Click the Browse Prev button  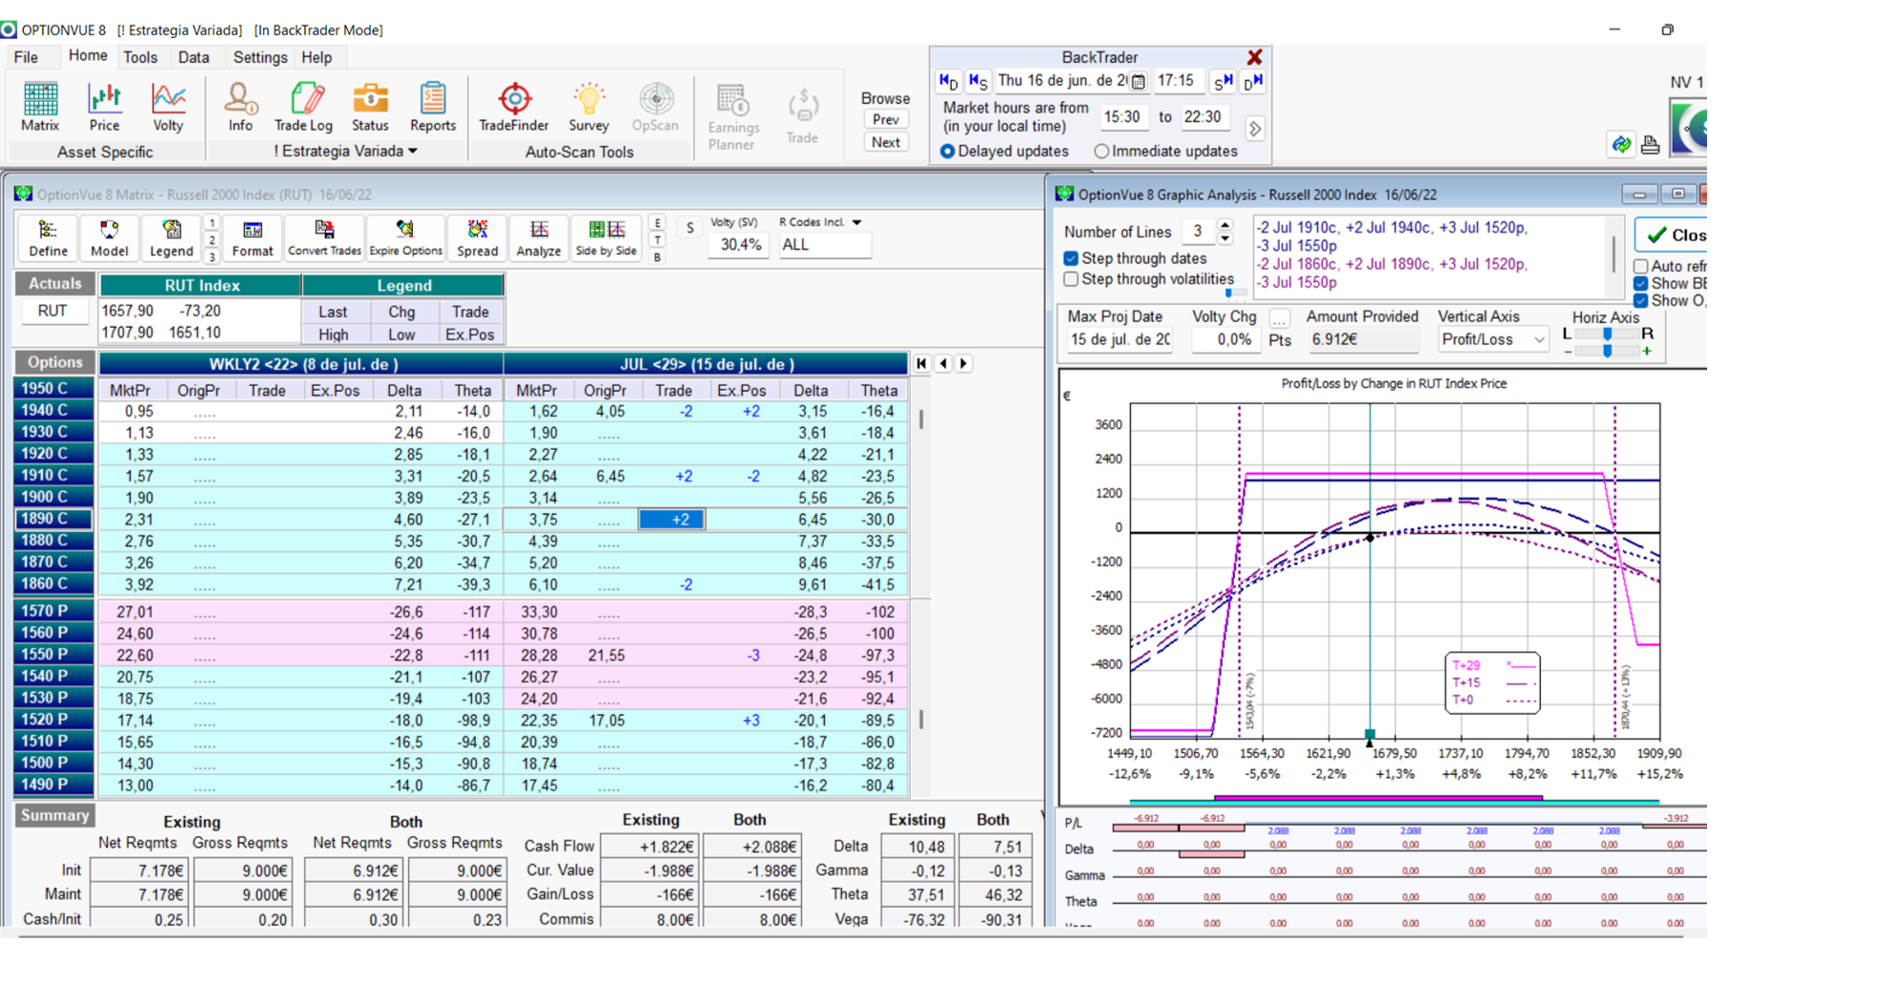886,119
